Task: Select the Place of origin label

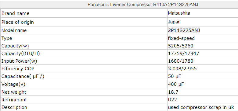Action: [18, 22]
